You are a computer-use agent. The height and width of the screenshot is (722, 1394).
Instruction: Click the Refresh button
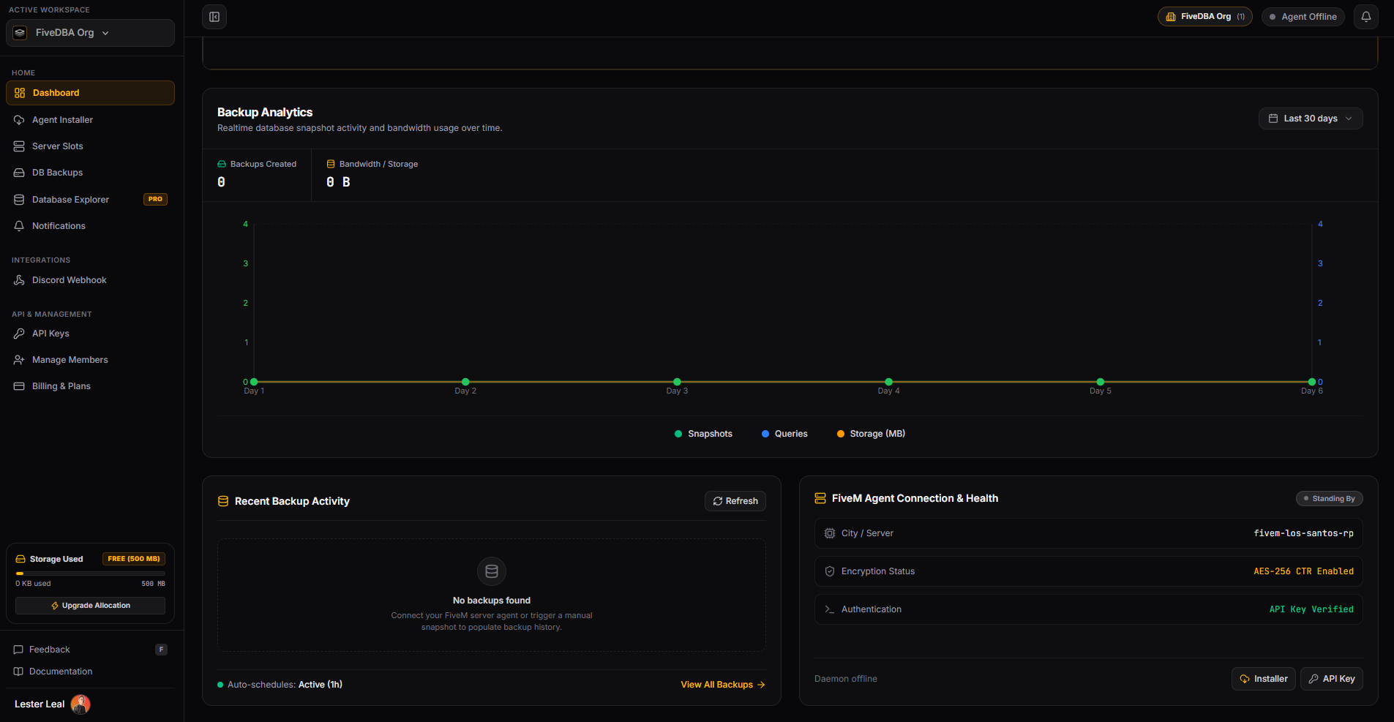[735, 501]
